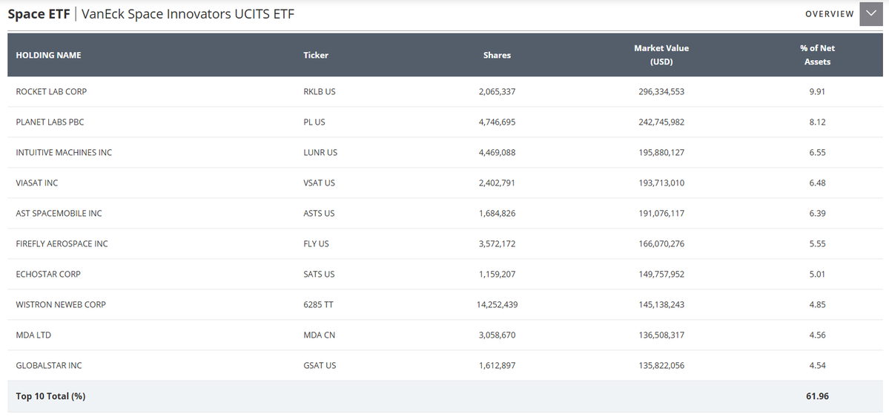Click shares value 14,252,439
889x420 pixels.
(498, 305)
